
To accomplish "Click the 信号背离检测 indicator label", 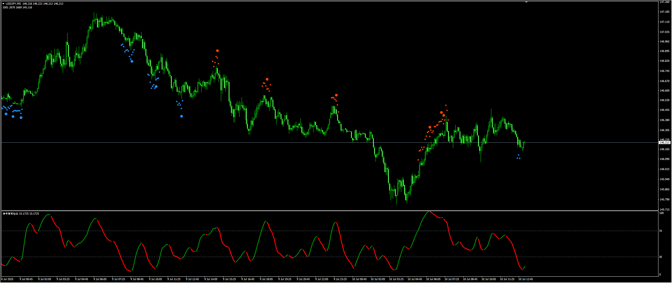I will [10, 214].
